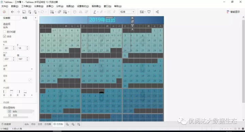Click the 智能显示 Show Me button
The width and height of the screenshot is (245, 132).
(x=233, y=12)
